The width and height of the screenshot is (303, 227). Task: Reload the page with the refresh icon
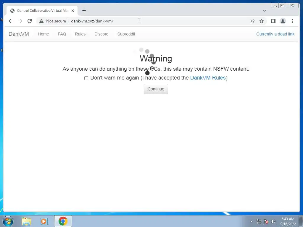point(30,21)
